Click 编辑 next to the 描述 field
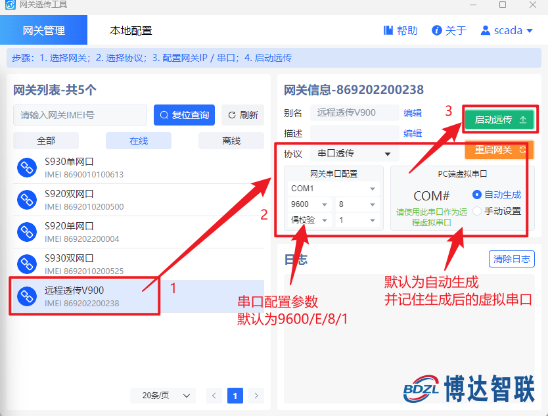548x416 pixels. [x=413, y=133]
